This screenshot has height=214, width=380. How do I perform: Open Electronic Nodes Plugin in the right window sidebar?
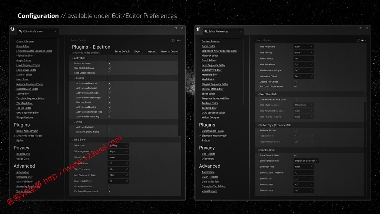[x=214, y=136]
